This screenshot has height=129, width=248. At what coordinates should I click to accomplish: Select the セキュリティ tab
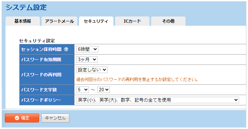96,21
